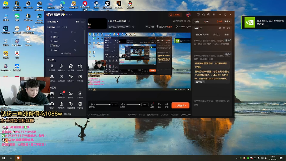Open the message bubble icon in the title bar
The image size is (286, 161).
pos(198,15)
